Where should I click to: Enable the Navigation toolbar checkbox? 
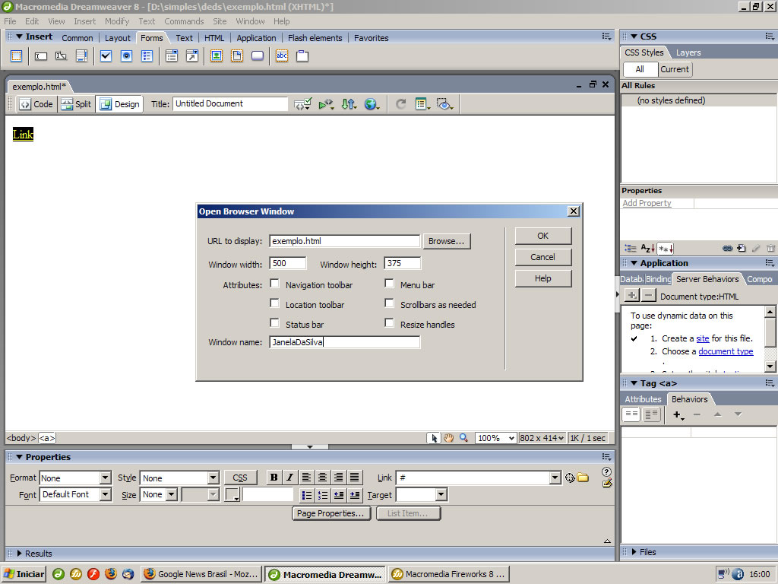click(274, 284)
